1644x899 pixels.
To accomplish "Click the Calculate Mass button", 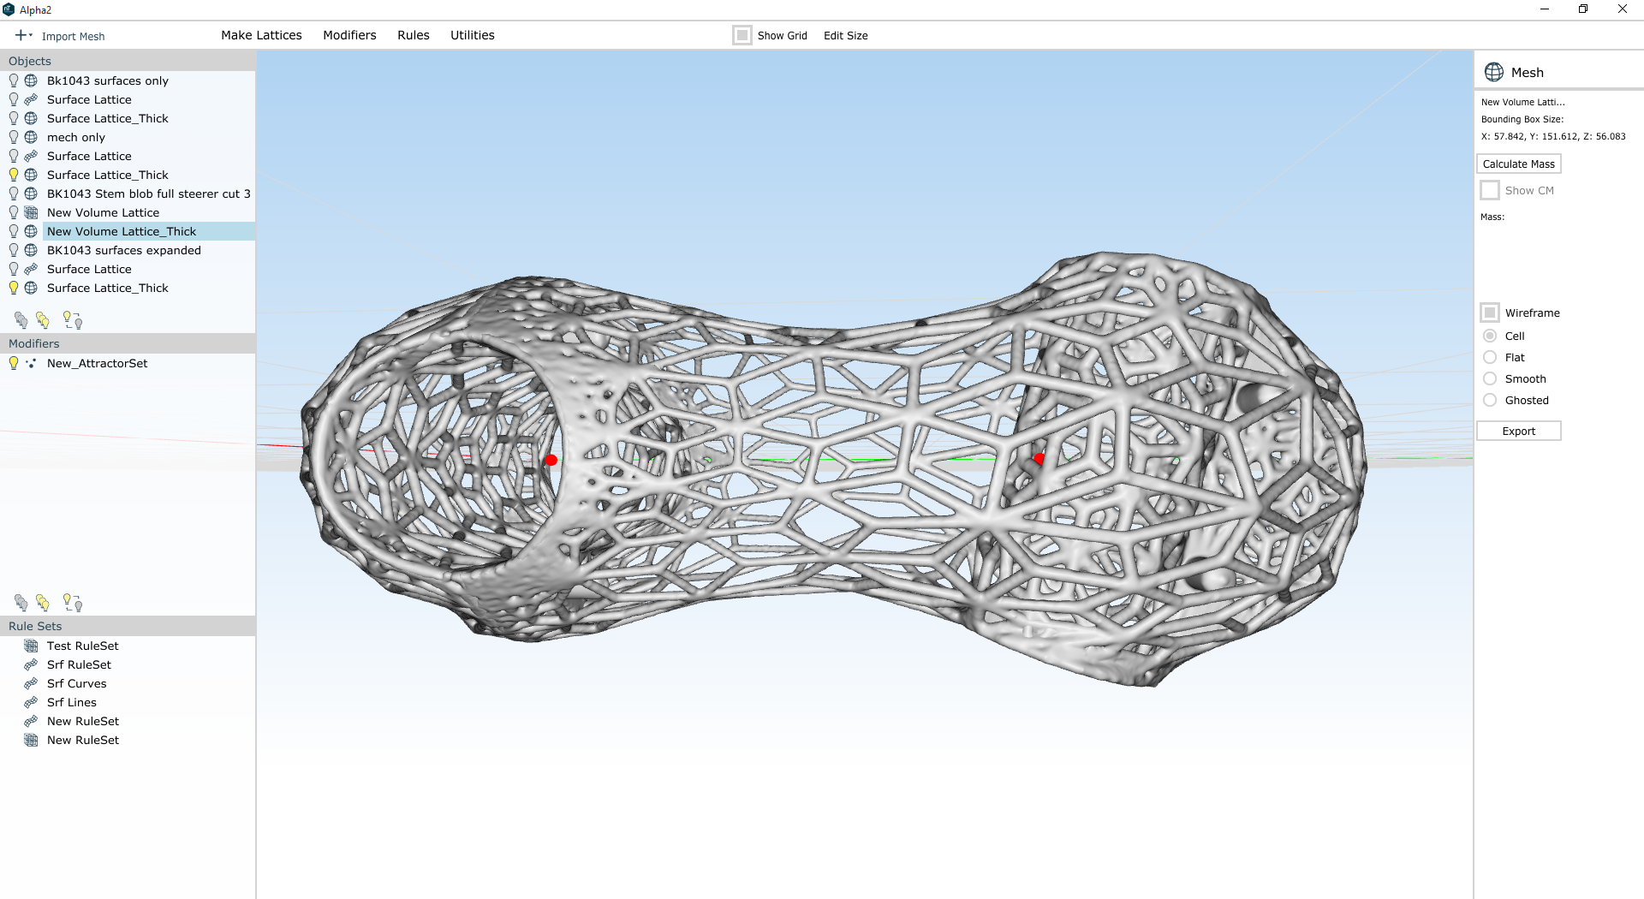I will [1518, 164].
